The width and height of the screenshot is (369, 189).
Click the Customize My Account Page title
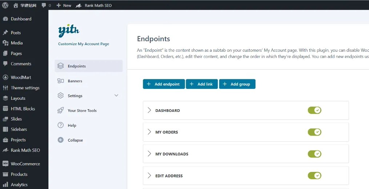pos(84,44)
